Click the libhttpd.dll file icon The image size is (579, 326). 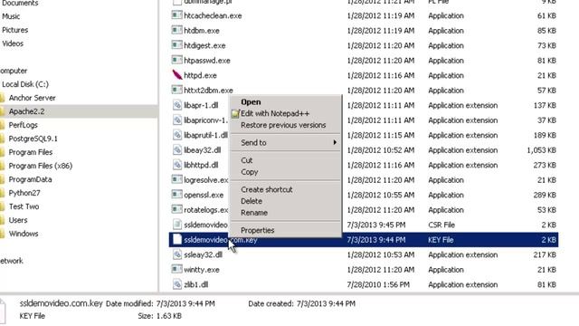pyautogui.click(x=177, y=165)
